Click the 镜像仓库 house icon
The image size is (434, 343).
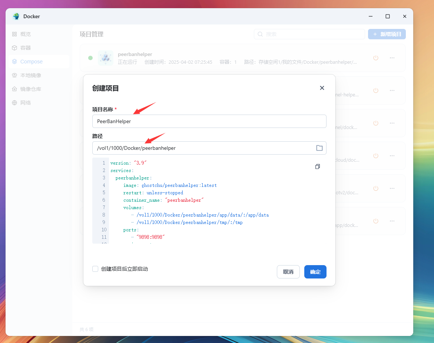(14, 89)
